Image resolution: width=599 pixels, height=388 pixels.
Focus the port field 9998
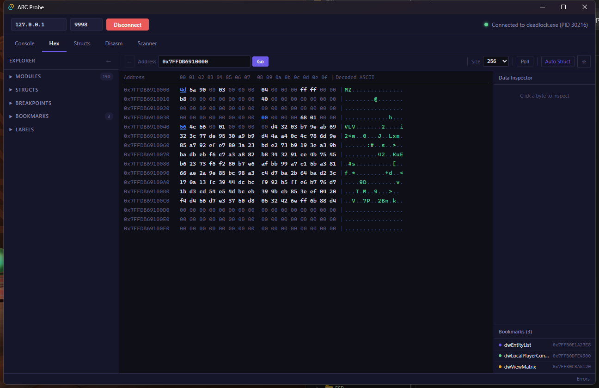(86, 25)
